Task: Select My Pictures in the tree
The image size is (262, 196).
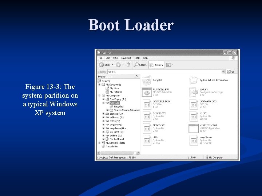Action: pos(116,92)
